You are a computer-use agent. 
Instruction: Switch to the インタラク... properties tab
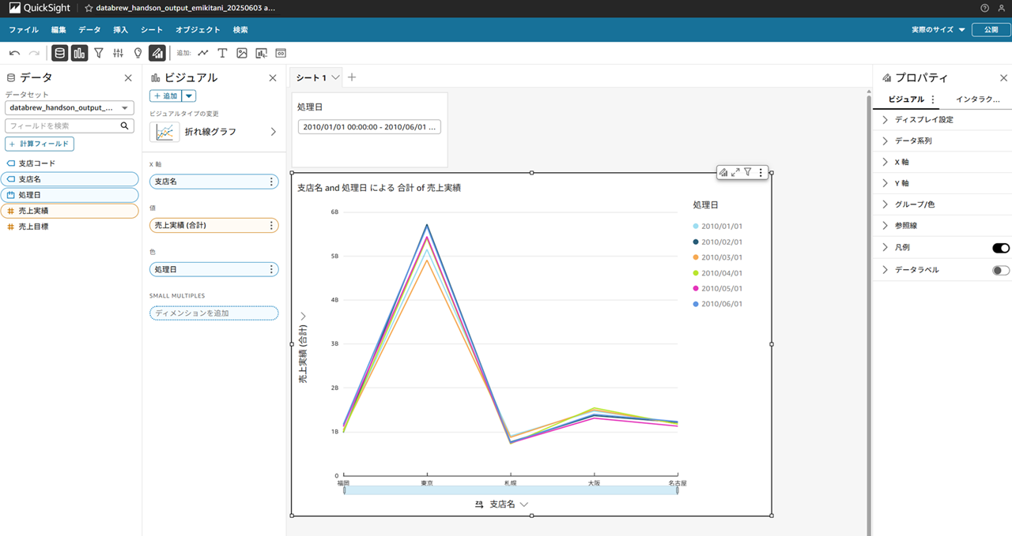977,99
